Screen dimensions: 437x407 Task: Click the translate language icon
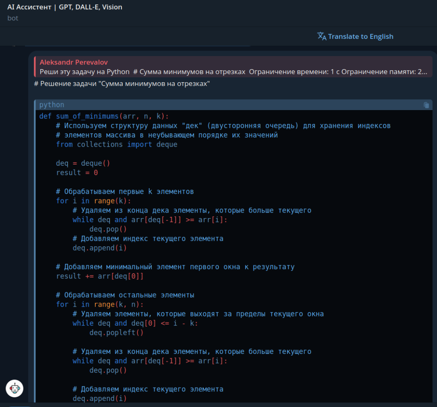[322, 36]
